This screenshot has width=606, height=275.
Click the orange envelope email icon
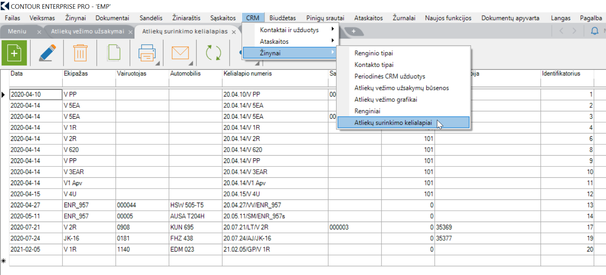click(x=180, y=53)
